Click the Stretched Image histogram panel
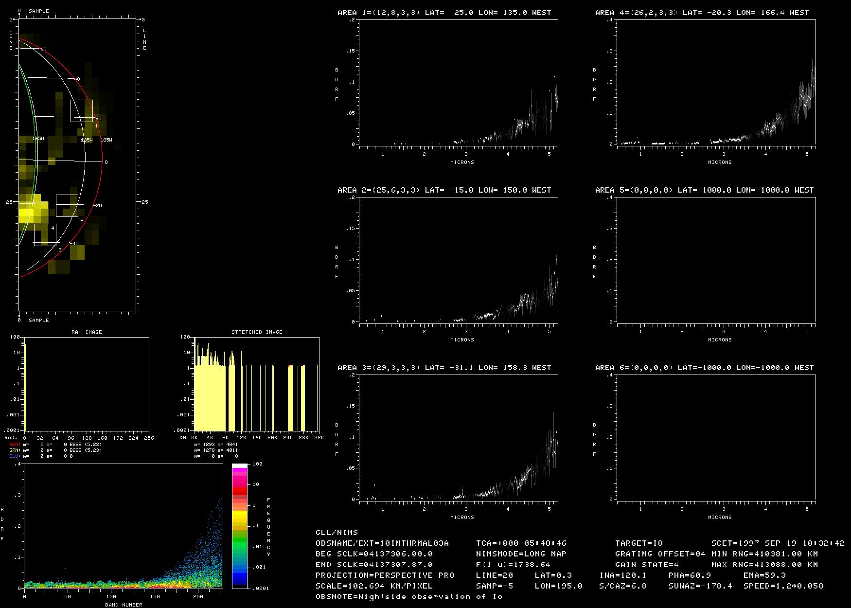The image size is (851, 608). (x=256, y=384)
